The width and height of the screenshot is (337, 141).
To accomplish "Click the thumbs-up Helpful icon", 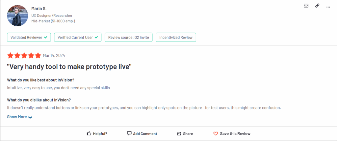I will point(89,133).
